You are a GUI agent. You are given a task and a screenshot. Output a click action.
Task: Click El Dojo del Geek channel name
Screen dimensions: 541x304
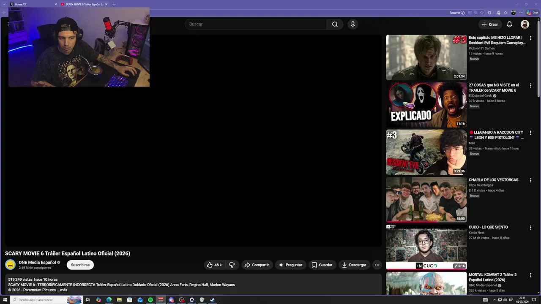point(480,96)
